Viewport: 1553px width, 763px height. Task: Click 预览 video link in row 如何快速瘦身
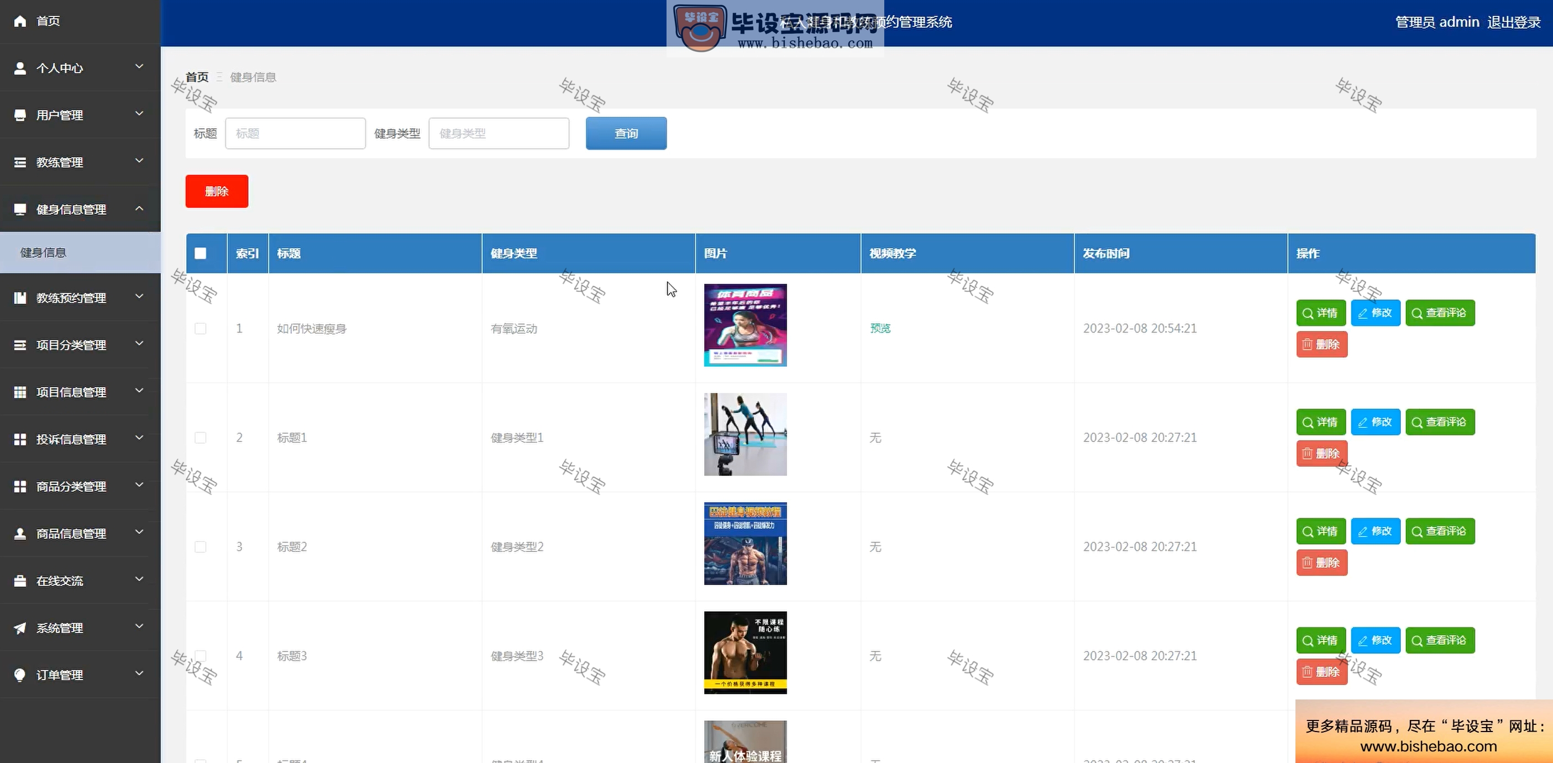880,329
